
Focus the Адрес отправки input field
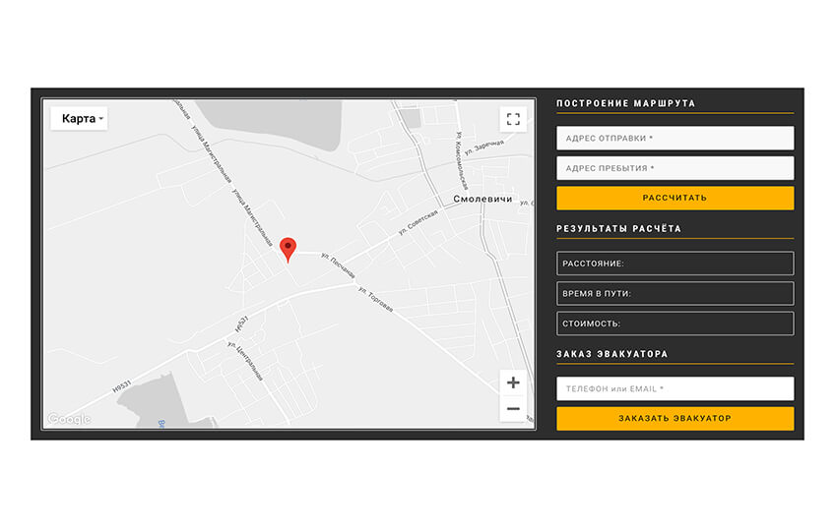tap(674, 139)
